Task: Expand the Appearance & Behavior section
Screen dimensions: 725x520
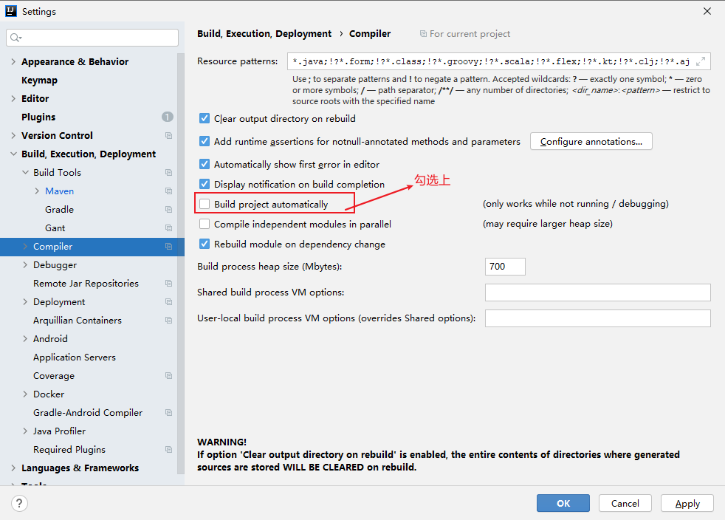Action: coord(13,62)
